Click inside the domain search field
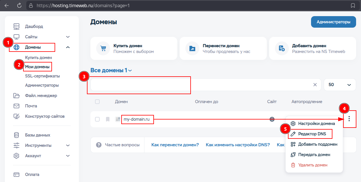This screenshot has width=361, height=182. 173,84
